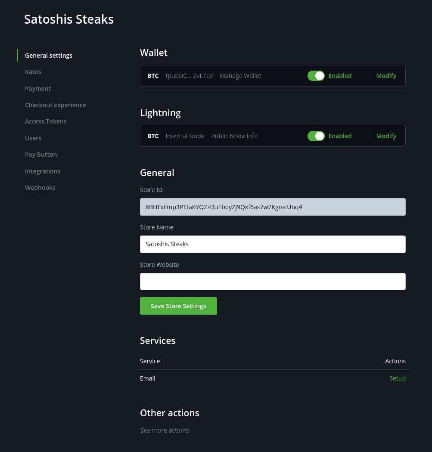Open the Webhooks configuration
This screenshot has width=432, height=452.
[40, 187]
